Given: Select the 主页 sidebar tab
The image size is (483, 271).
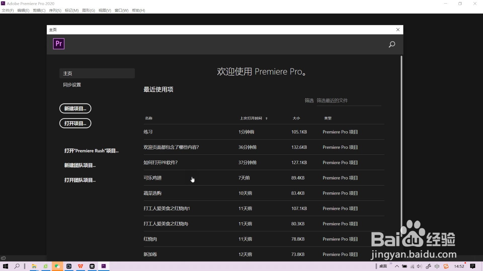Looking at the screenshot, I should point(97,73).
